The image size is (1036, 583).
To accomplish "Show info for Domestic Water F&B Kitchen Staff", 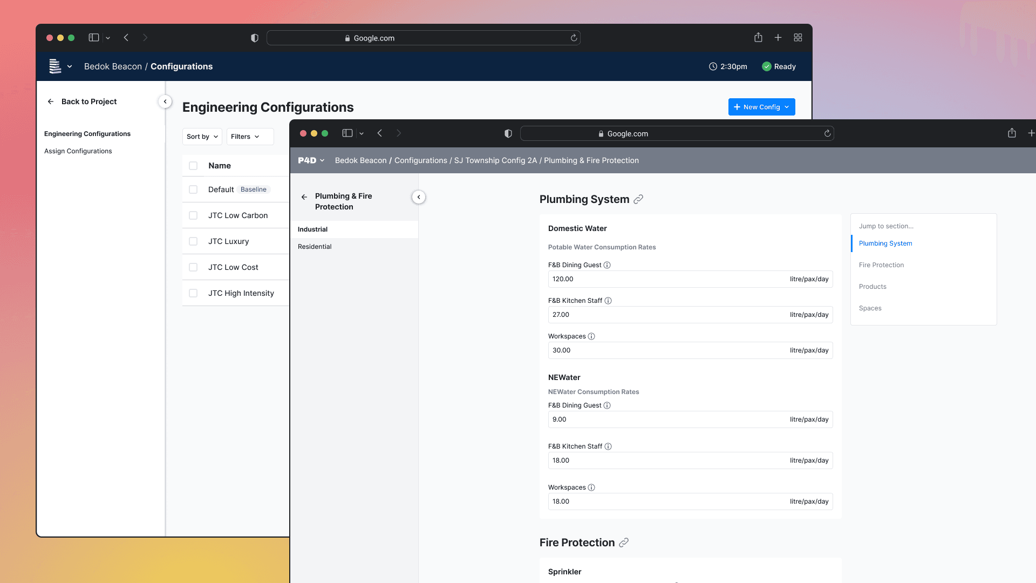I will pos(608,301).
